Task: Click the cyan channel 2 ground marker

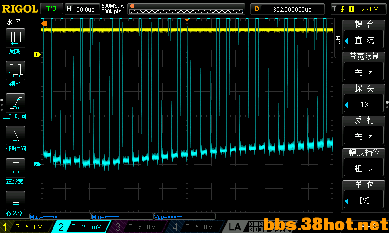Action: click(37, 164)
